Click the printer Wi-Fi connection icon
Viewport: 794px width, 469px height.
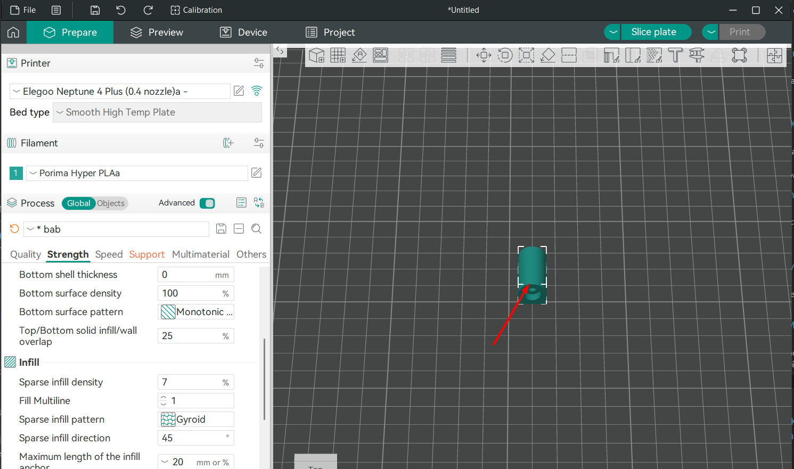point(257,91)
